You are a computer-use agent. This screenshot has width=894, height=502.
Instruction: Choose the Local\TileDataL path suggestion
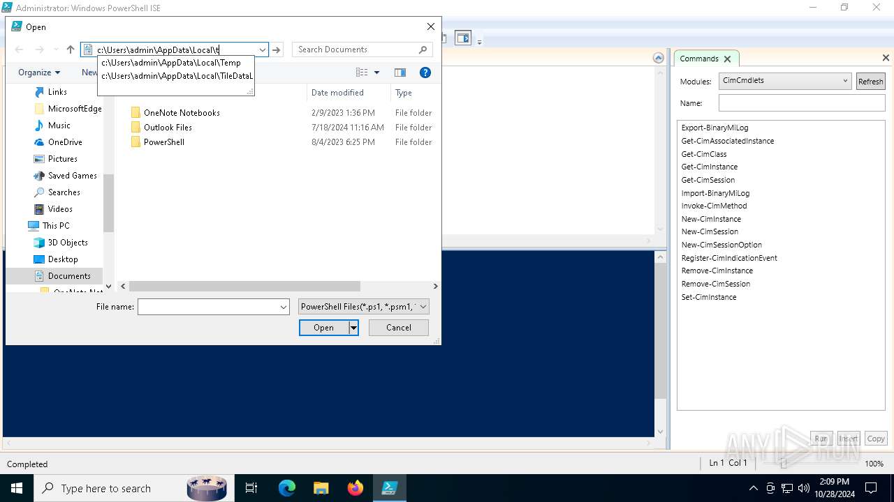coord(177,75)
